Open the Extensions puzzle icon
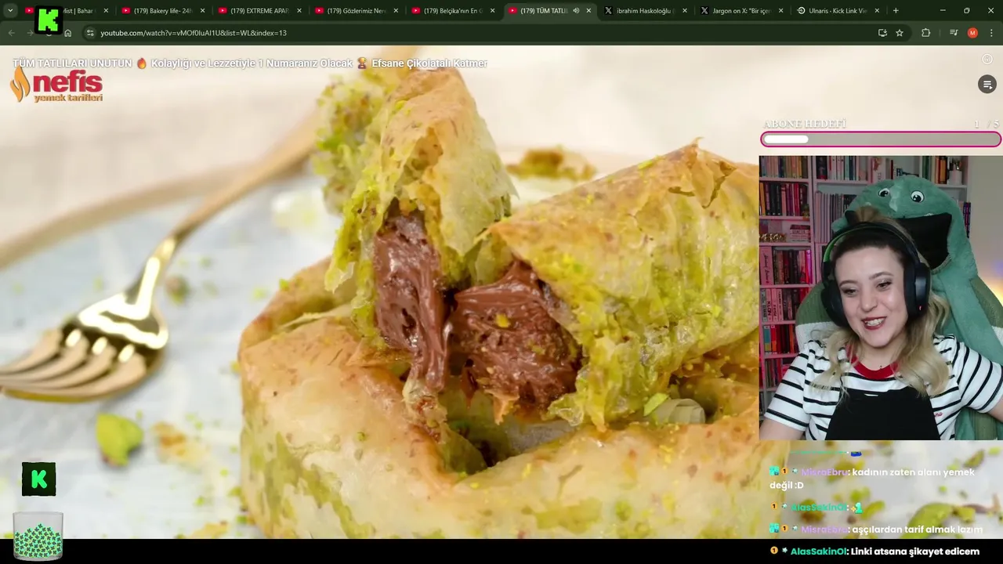Viewport: 1003px width, 564px height. tap(926, 33)
